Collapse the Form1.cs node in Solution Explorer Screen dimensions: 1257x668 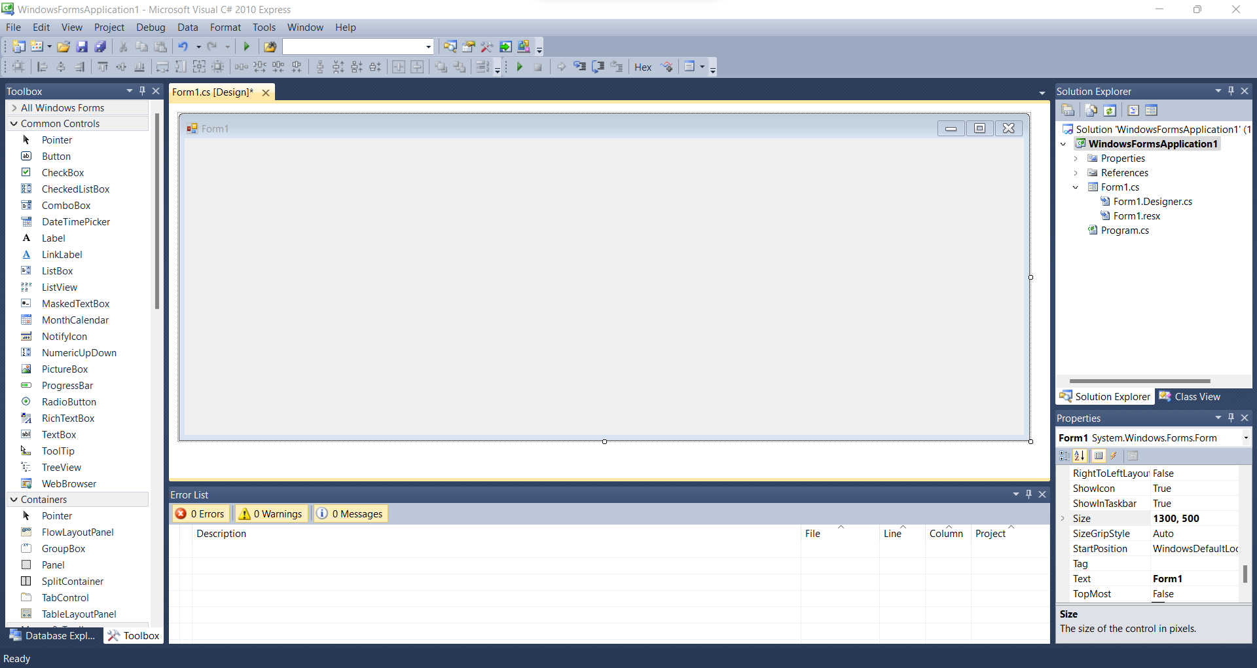click(1076, 187)
